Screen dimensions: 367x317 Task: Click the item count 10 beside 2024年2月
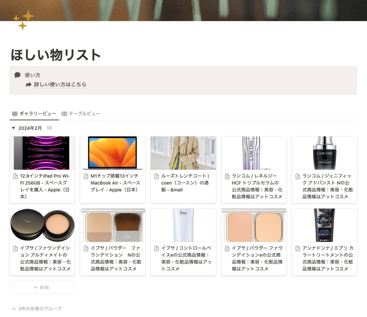click(49, 128)
